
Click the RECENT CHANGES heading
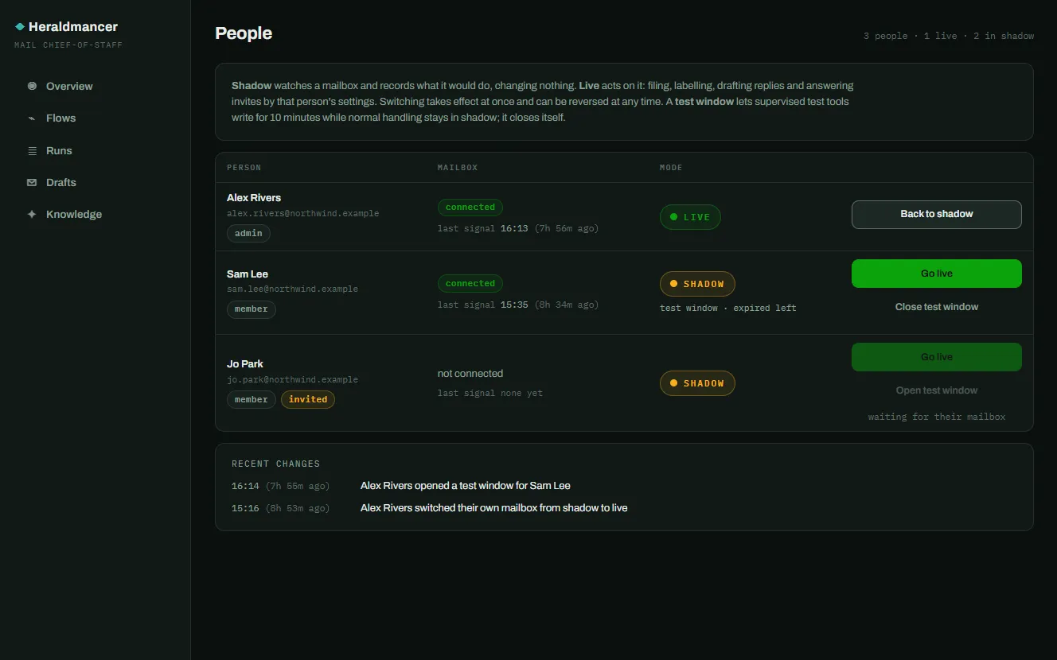[x=275, y=464]
